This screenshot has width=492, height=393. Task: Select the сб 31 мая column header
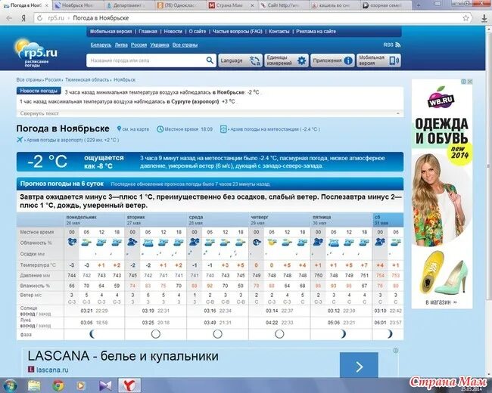point(388,220)
